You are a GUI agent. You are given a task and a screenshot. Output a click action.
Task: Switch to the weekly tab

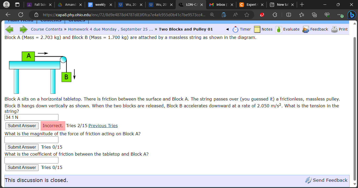pyautogui.click(x=100, y=4)
